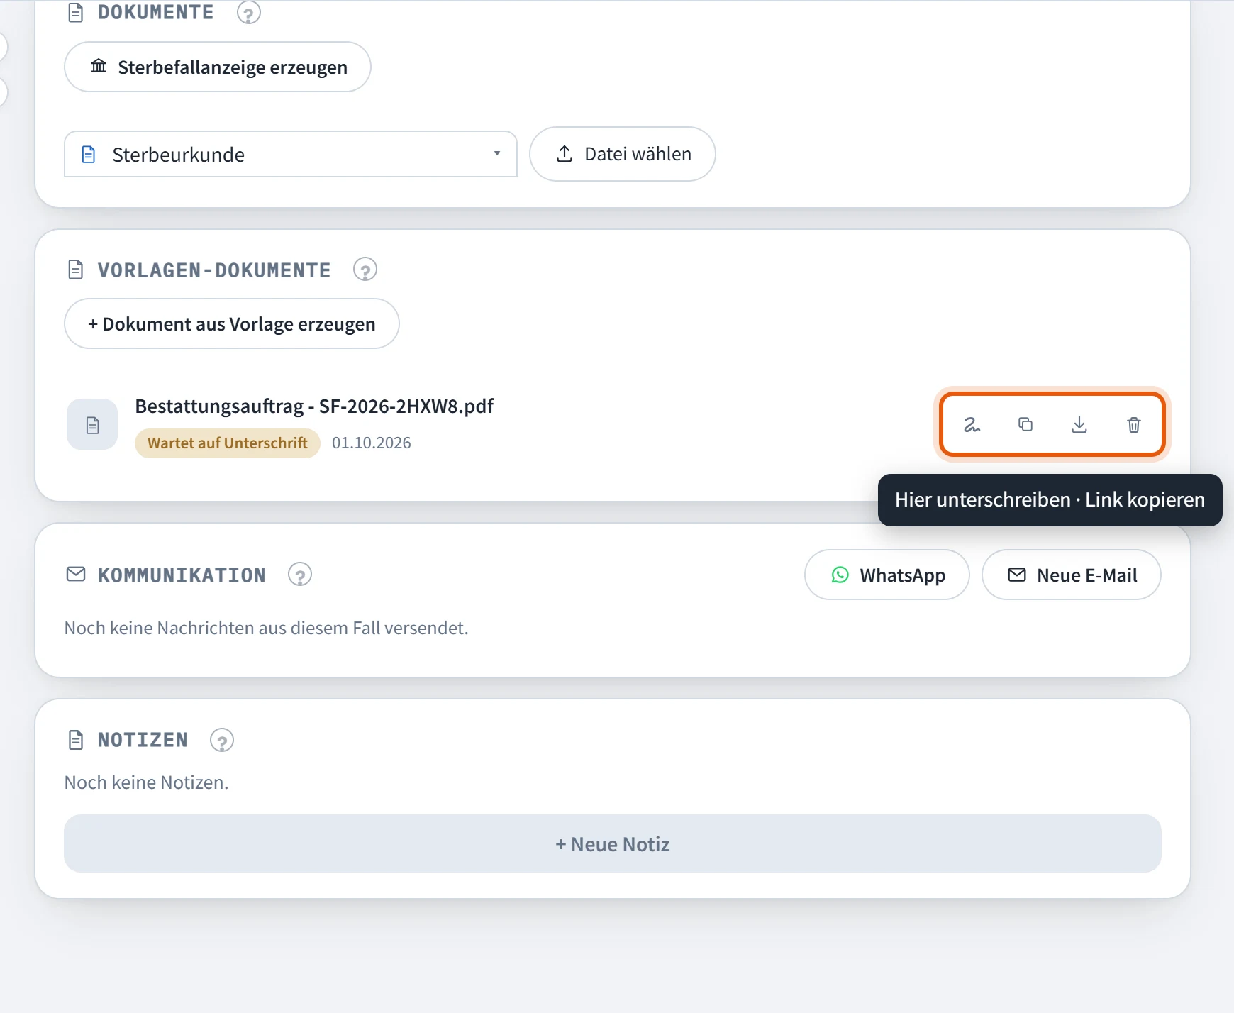Delete the Bestattungsauftrag document with trash icon
Image resolution: width=1234 pixels, height=1013 pixels.
(1134, 425)
